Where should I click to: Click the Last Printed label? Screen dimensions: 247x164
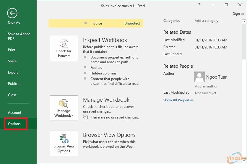(x=173, y=54)
